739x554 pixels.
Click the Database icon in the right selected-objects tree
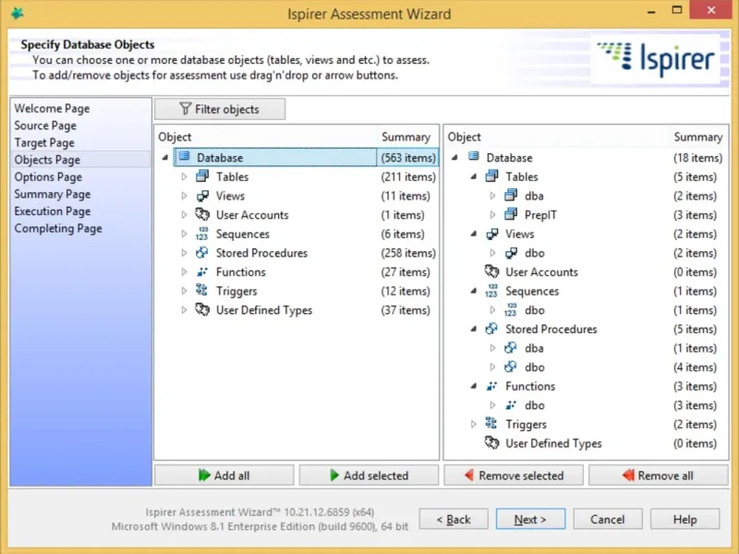(474, 157)
